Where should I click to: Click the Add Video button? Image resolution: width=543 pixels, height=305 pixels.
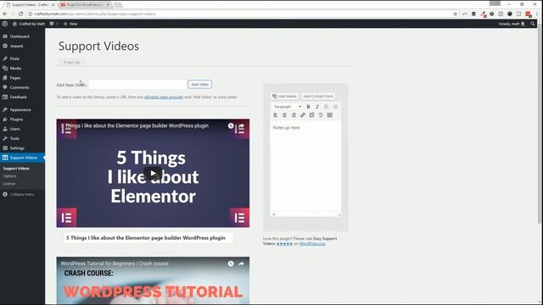(200, 85)
